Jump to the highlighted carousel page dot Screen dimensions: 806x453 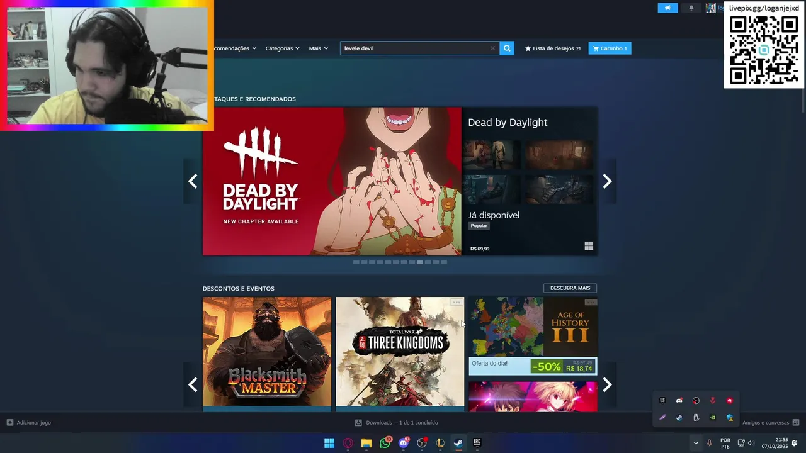[x=420, y=262]
